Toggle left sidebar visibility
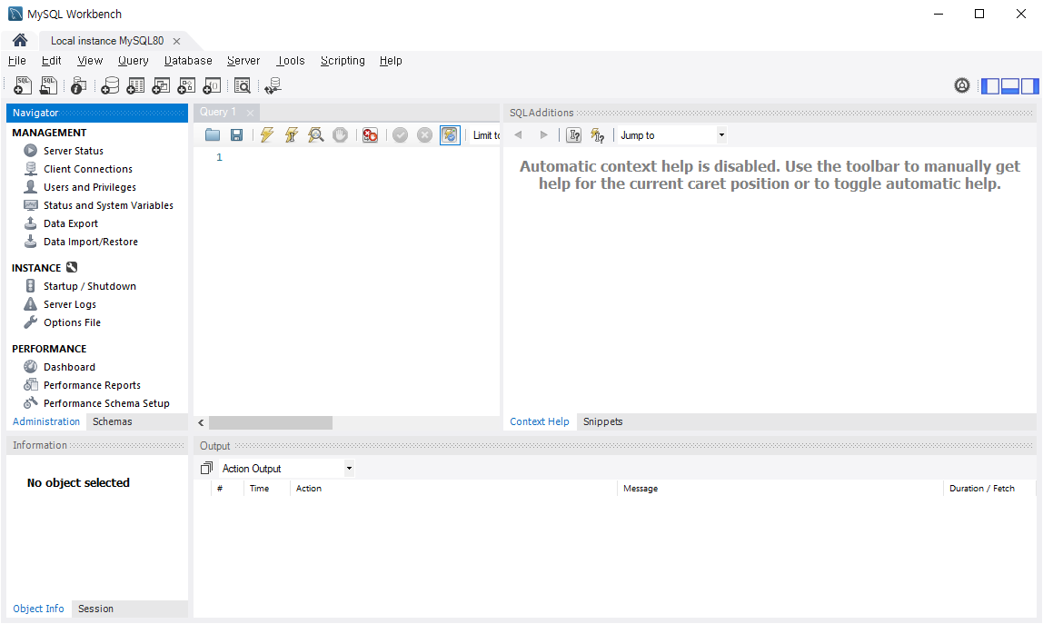The image size is (1043, 624). tap(990, 85)
